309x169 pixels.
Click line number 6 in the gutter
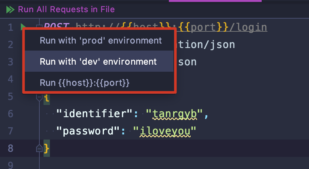11,114
